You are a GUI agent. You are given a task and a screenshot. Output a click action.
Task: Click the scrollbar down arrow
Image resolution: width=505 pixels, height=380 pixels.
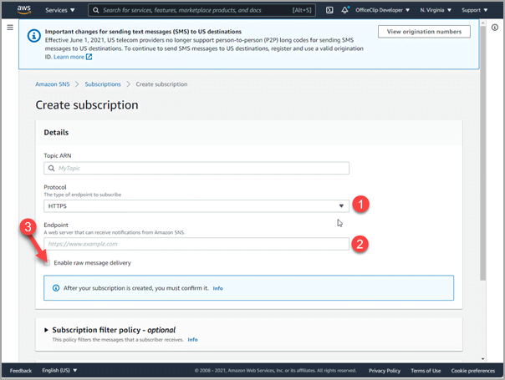pos(482,359)
